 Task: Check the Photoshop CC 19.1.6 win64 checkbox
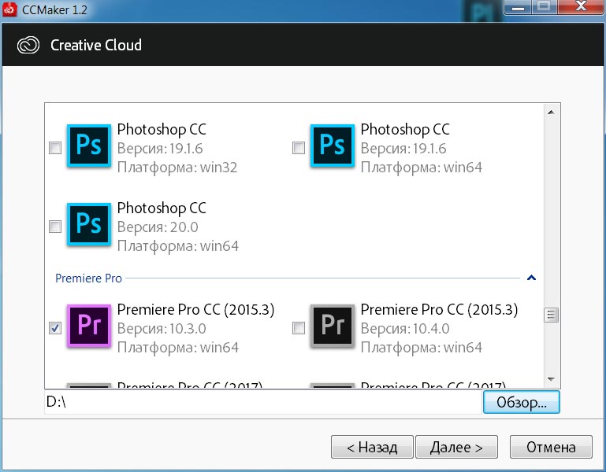pos(299,148)
